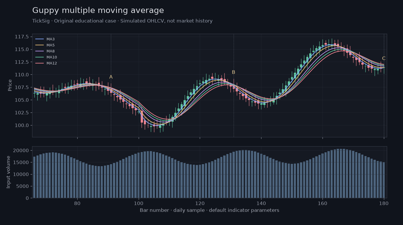Image resolution: width=403 pixels, height=225 pixels.
Task: Click the 115.0 price tick label
Action: (x=22, y=49)
